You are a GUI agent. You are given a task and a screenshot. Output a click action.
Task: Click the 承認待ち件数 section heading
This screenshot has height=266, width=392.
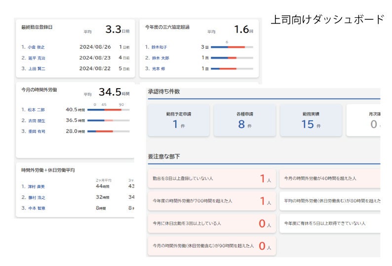coord(164,92)
